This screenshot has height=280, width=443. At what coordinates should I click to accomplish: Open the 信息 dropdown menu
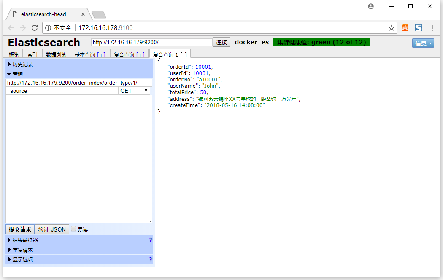[423, 43]
